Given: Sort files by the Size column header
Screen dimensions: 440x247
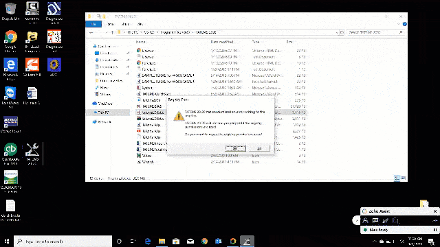Looking at the screenshot, I should pyautogui.click(x=289, y=42).
